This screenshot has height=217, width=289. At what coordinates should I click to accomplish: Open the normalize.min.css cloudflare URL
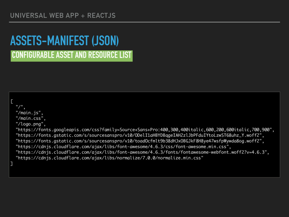click(x=110, y=158)
